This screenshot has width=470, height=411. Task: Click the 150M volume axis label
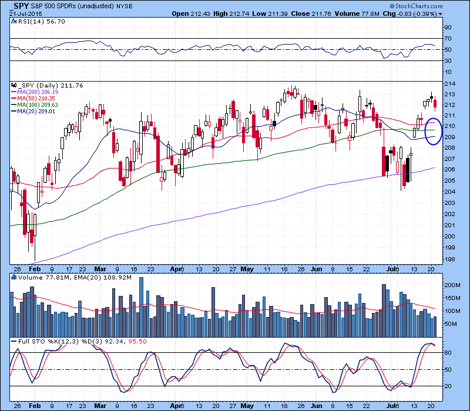[x=452, y=298]
